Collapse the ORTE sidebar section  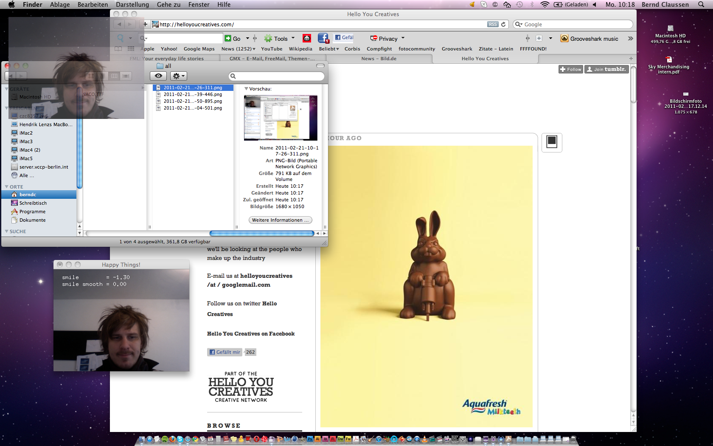click(x=7, y=187)
